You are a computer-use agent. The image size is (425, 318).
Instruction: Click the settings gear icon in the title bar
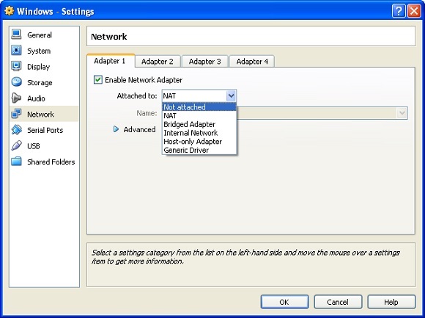9,11
